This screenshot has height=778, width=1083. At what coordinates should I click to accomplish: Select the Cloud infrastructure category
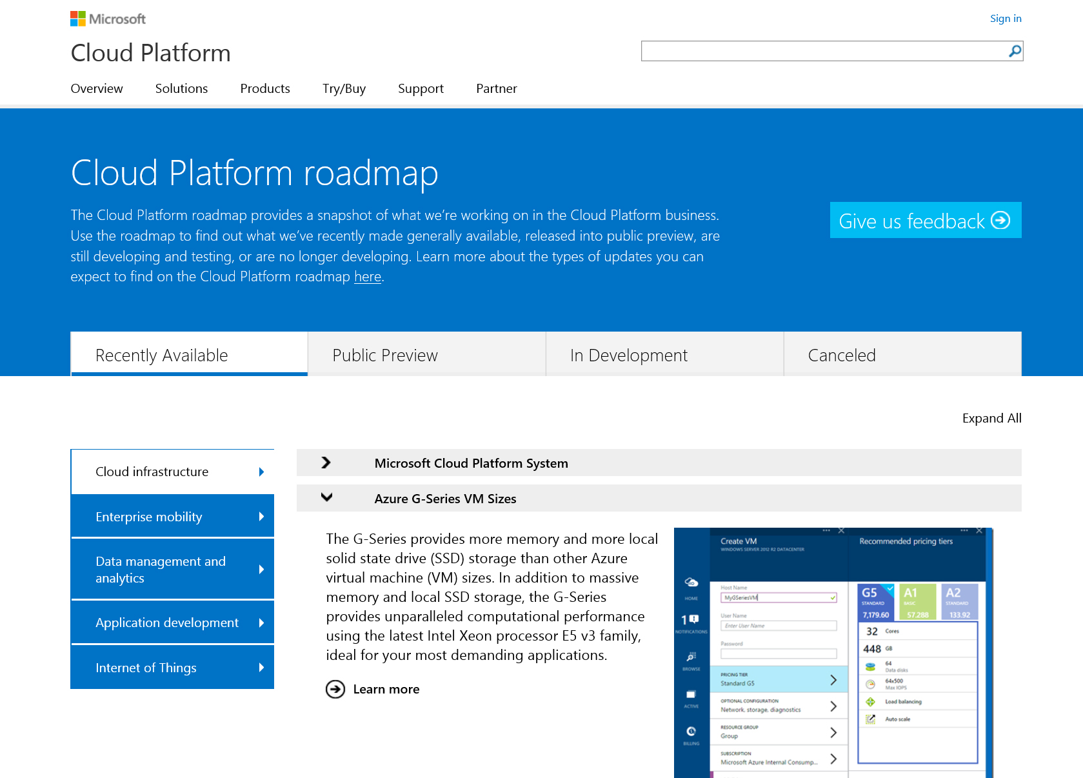pos(172,472)
